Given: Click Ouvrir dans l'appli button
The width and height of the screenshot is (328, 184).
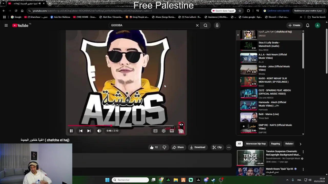Looking at the screenshot, I should (x=223, y=11).
